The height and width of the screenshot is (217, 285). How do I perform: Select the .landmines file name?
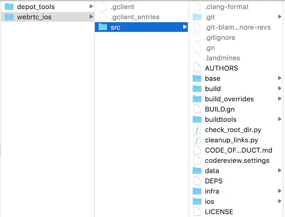click(x=222, y=58)
